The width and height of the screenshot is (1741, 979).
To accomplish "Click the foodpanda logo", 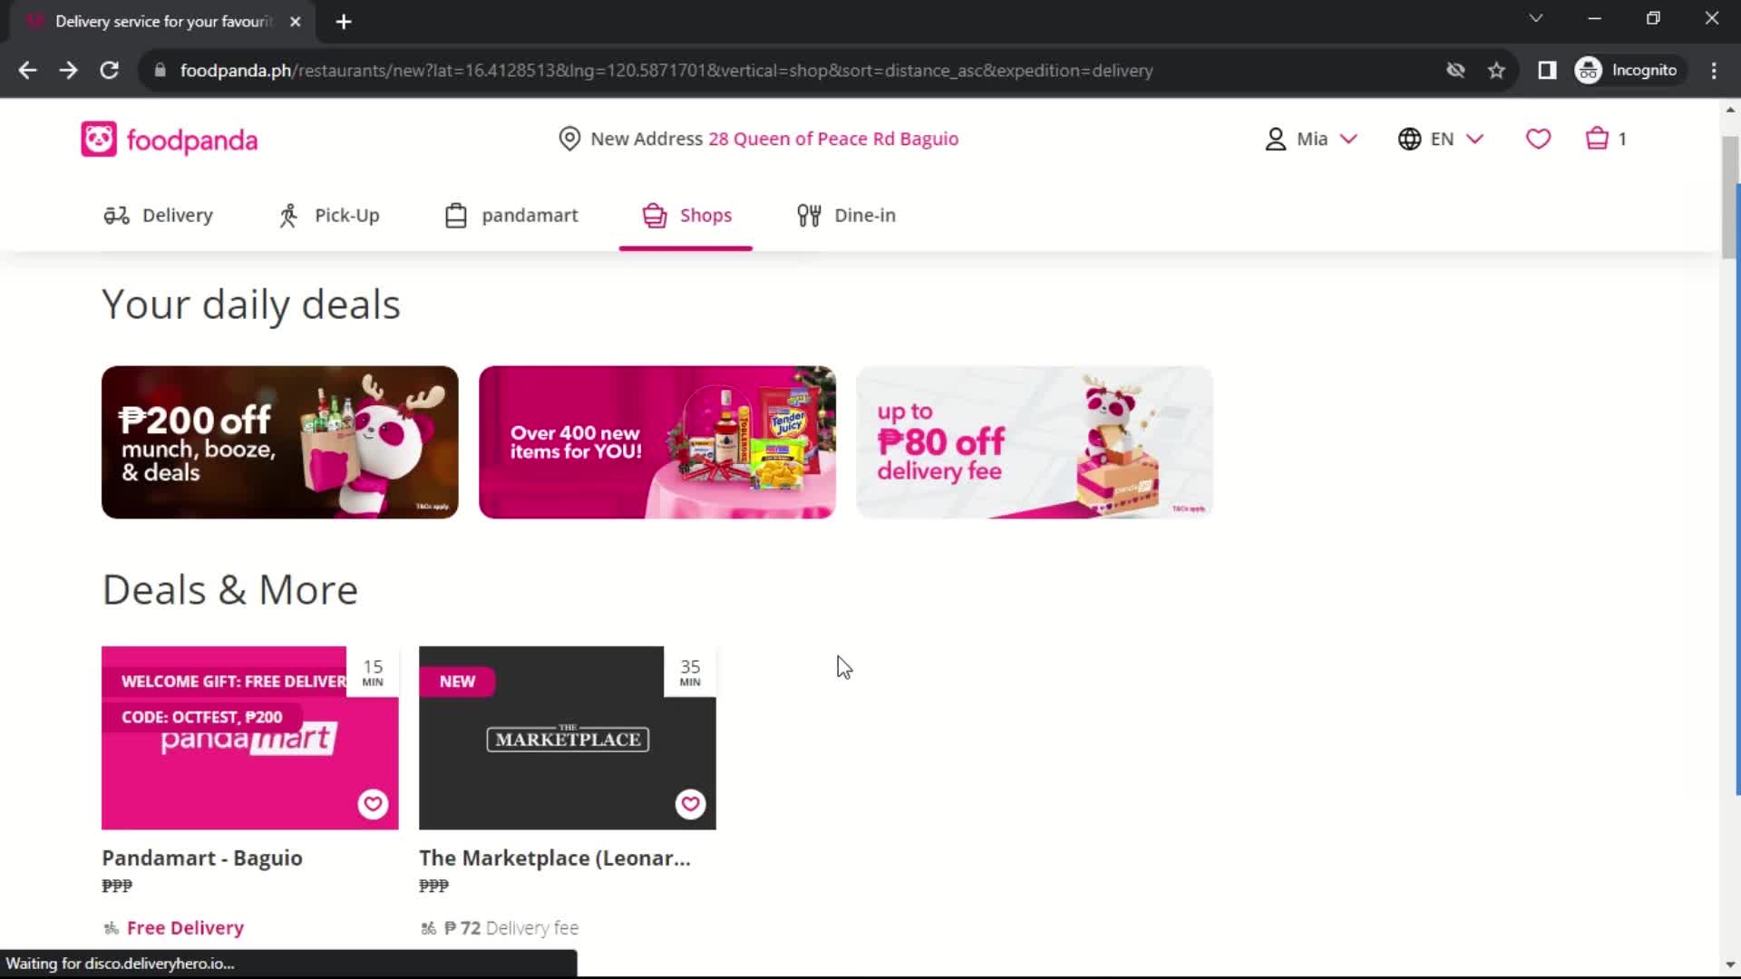I will coord(170,140).
